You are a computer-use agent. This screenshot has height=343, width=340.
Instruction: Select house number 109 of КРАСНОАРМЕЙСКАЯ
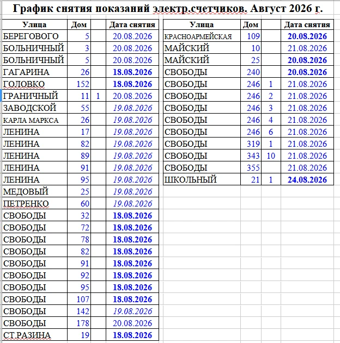point(251,36)
